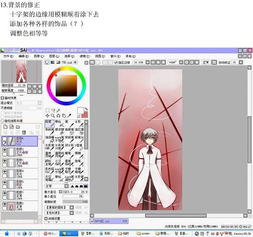Click the 正常 button in canvas toolbar
Screen dimensions: 253x237
[x=206, y=62]
